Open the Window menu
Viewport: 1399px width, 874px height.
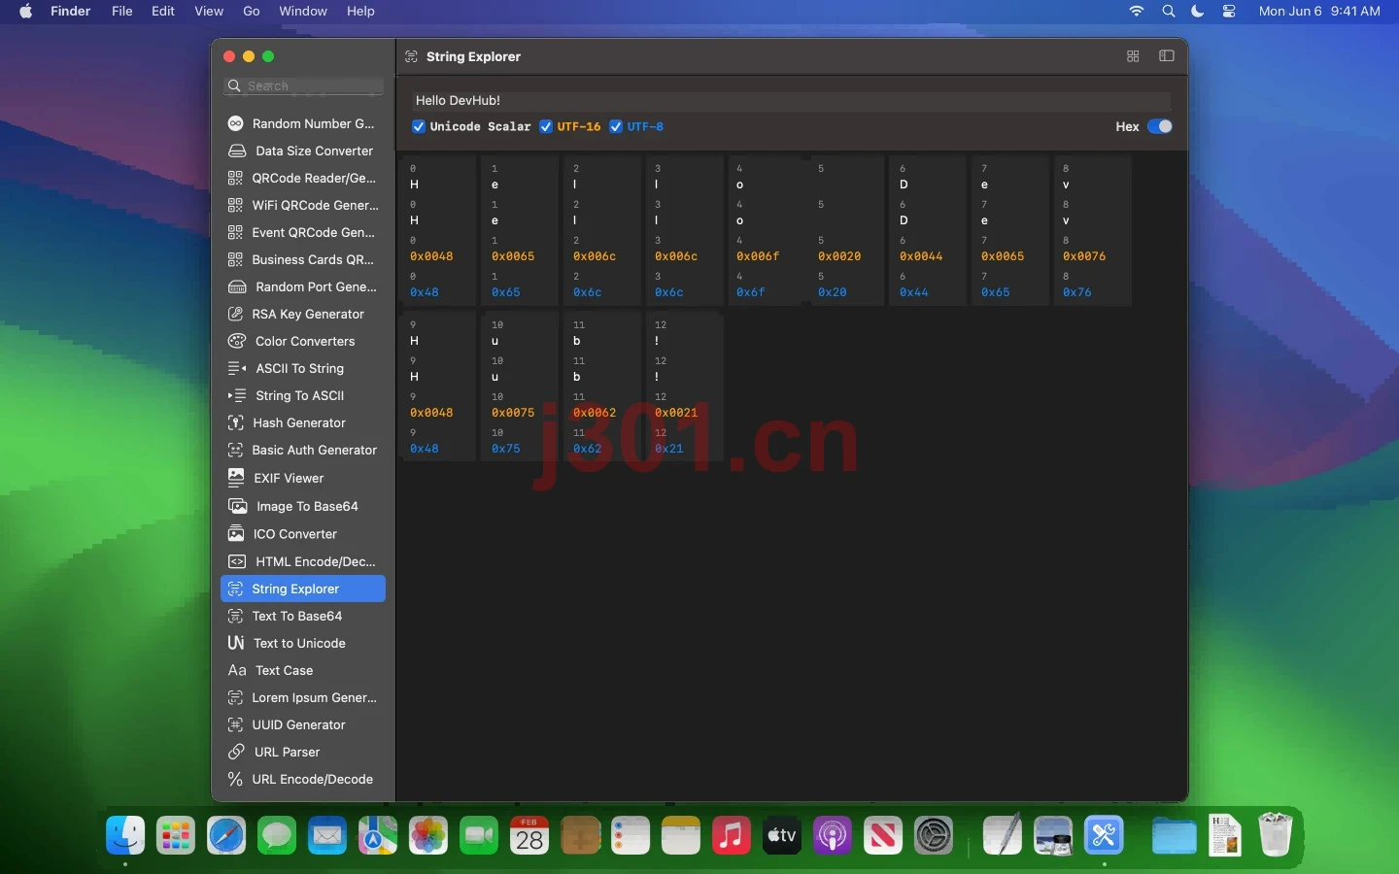click(303, 11)
